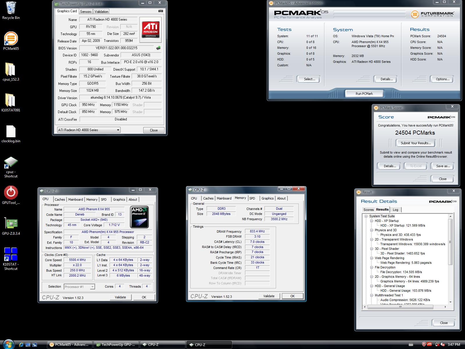Click the Run PCMark button
Image resolution: width=465 pixels, height=349 pixels.
click(364, 94)
